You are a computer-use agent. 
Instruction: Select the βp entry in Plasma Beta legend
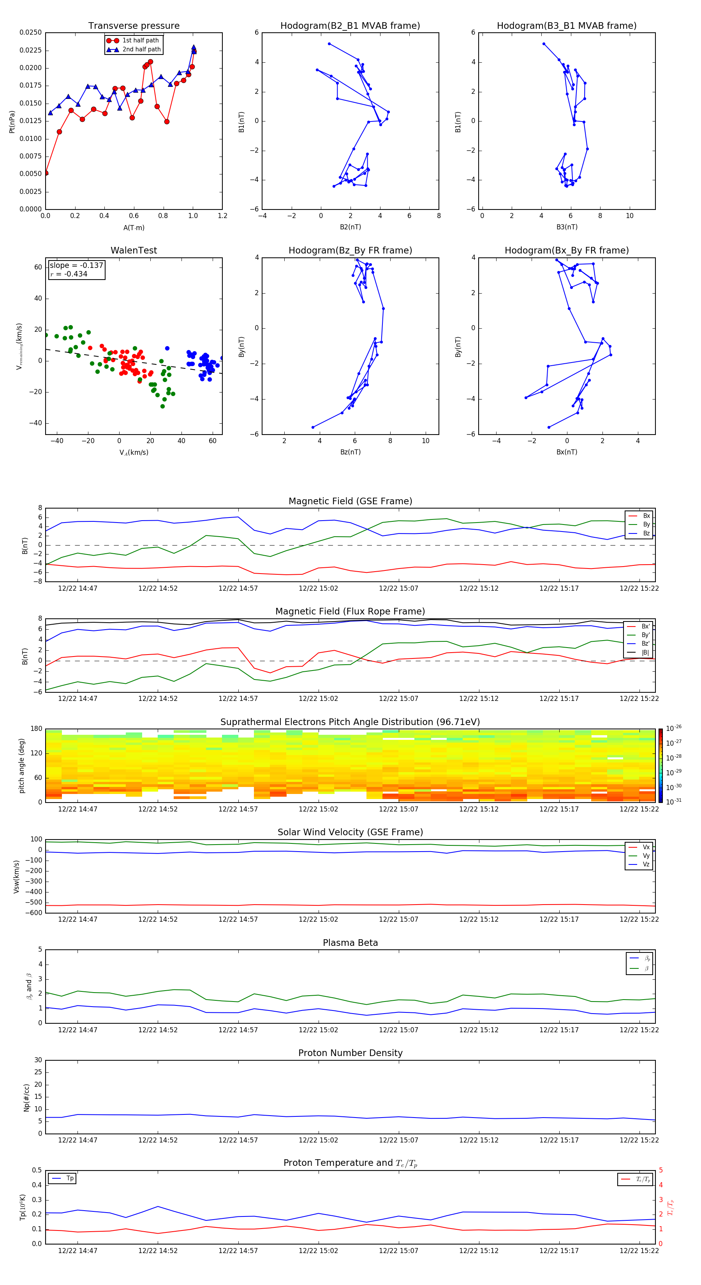coord(640,958)
